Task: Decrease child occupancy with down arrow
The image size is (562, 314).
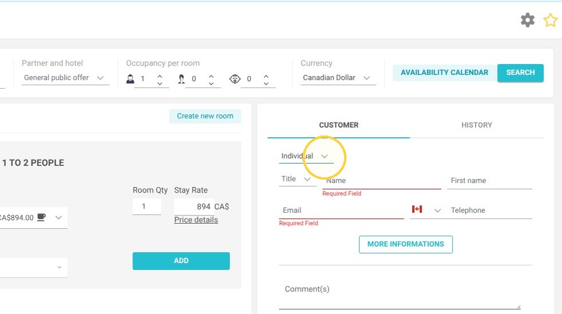Action: click(x=211, y=83)
